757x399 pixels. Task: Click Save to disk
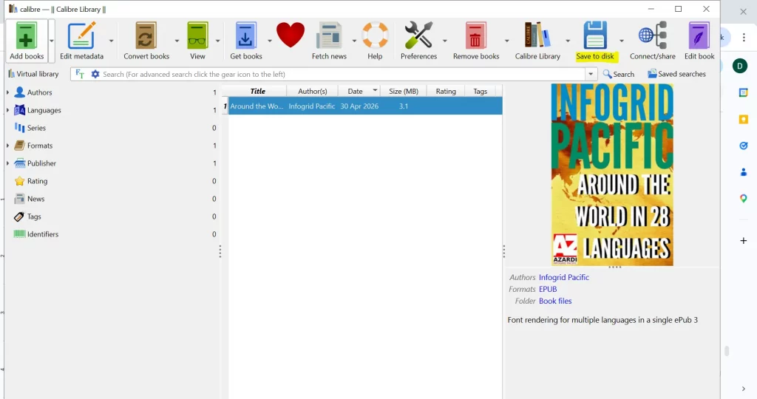tap(595, 41)
